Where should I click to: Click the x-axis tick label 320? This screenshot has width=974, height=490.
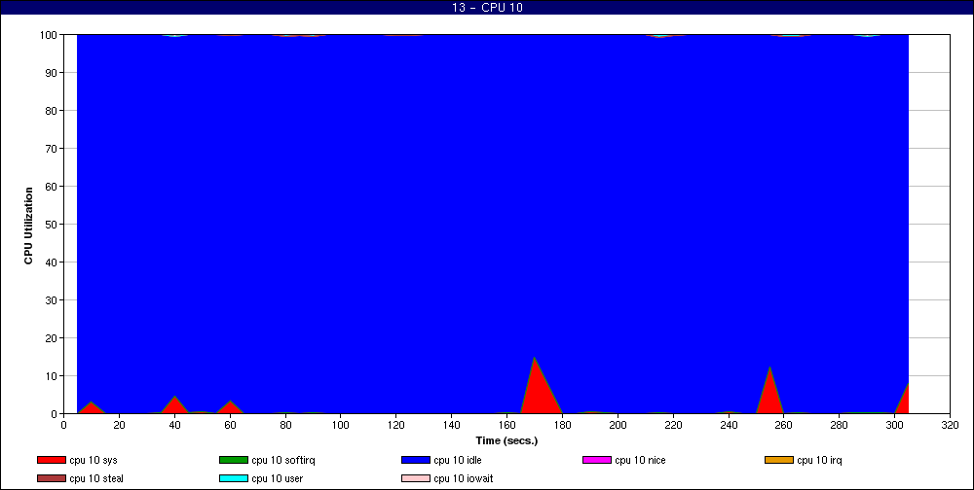pos(951,426)
